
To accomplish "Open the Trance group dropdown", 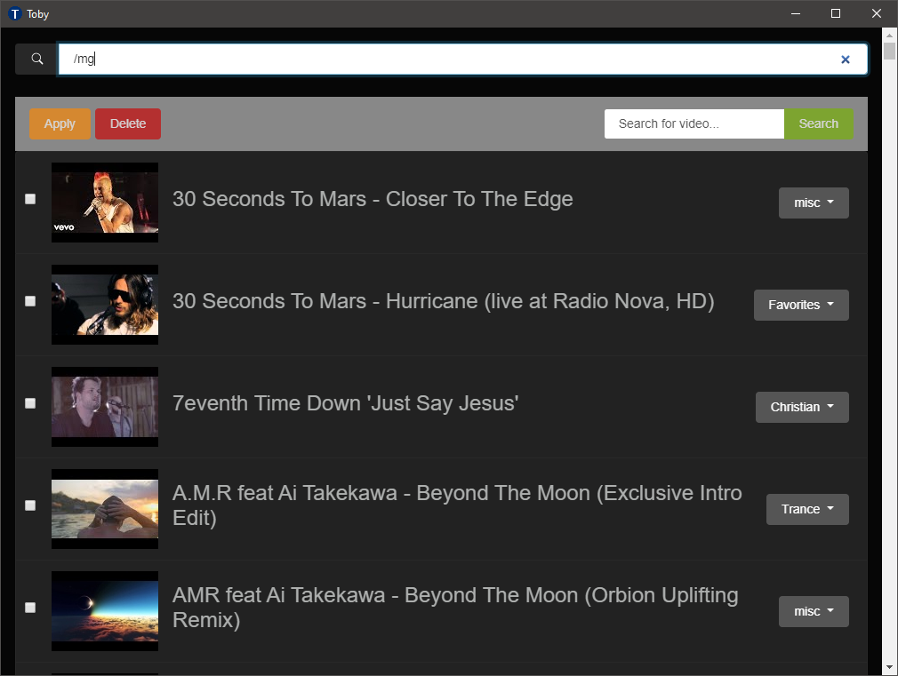I will click(x=807, y=509).
